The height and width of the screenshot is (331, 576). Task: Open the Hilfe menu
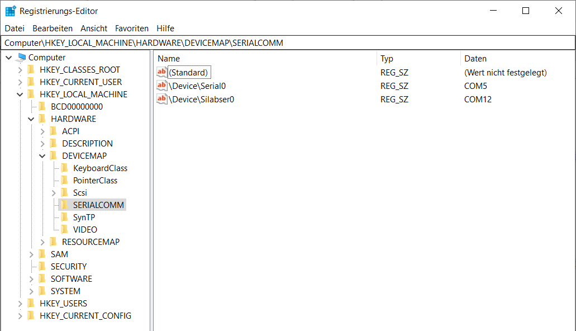coord(165,29)
